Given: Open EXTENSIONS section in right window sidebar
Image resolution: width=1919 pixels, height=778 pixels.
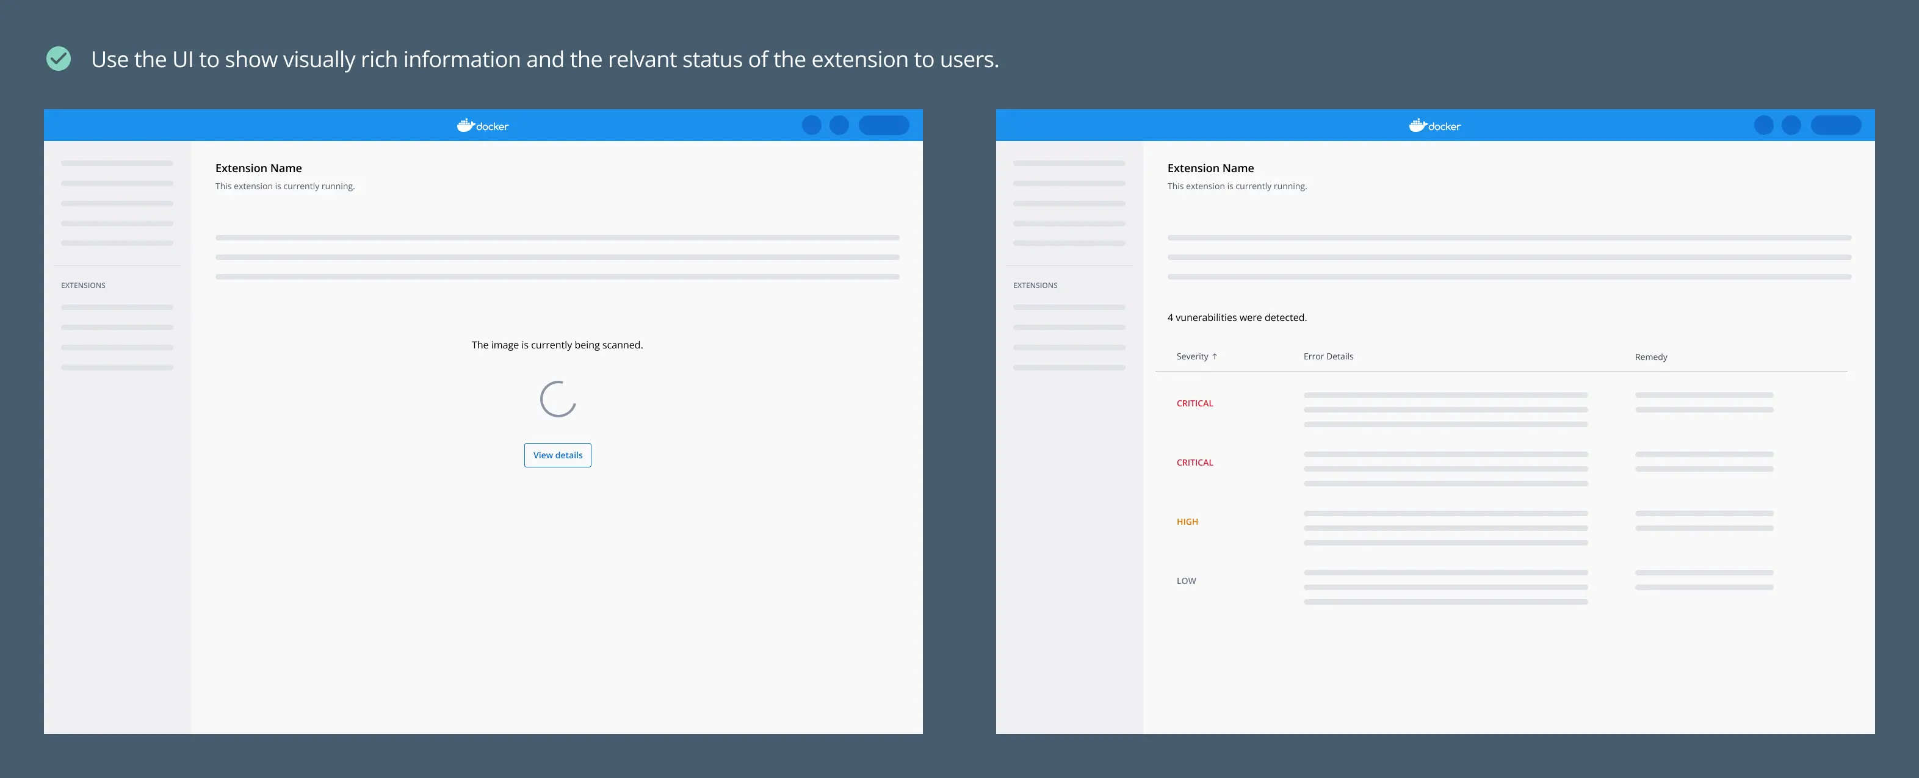Looking at the screenshot, I should point(1035,285).
